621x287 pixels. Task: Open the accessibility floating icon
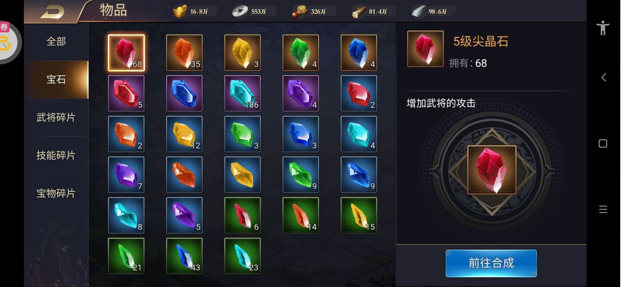coord(603,28)
